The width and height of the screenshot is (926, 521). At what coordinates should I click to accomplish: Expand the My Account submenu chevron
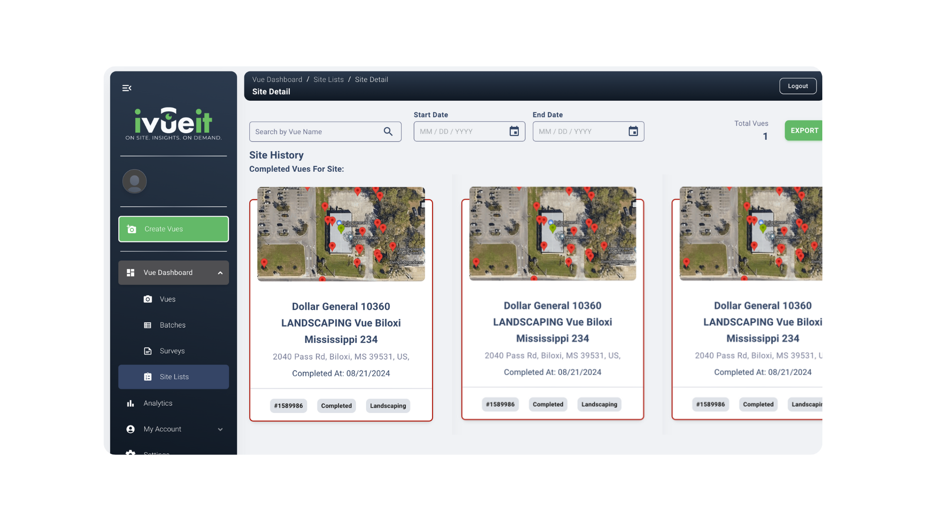(x=220, y=429)
